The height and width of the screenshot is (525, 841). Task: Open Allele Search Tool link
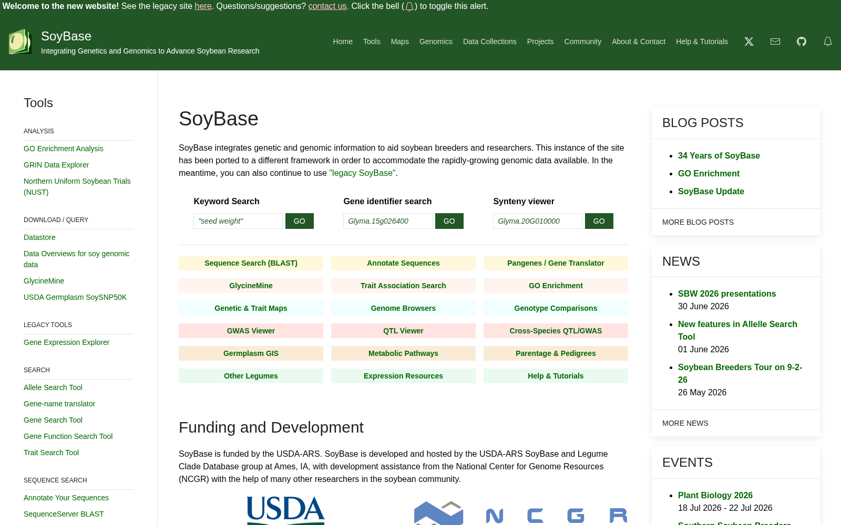(53, 387)
